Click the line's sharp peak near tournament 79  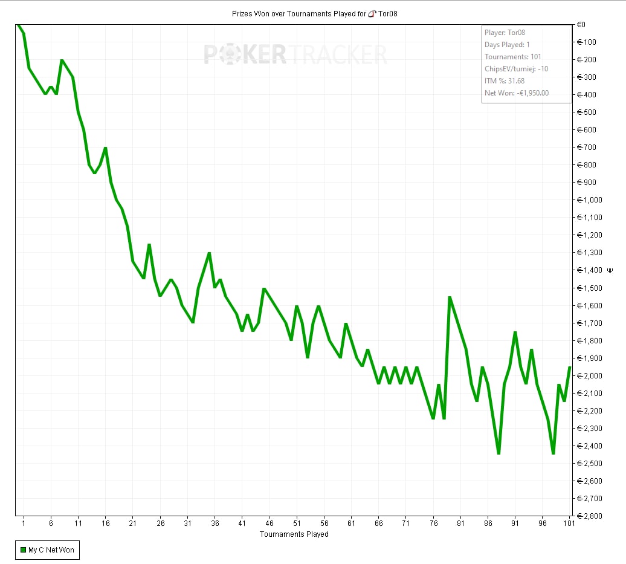click(x=450, y=297)
